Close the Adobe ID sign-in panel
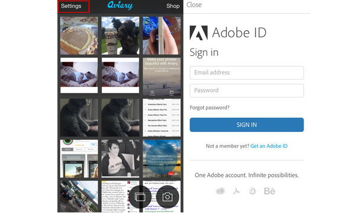Image resolution: width=355 pixels, height=213 pixels. (194, 5)
